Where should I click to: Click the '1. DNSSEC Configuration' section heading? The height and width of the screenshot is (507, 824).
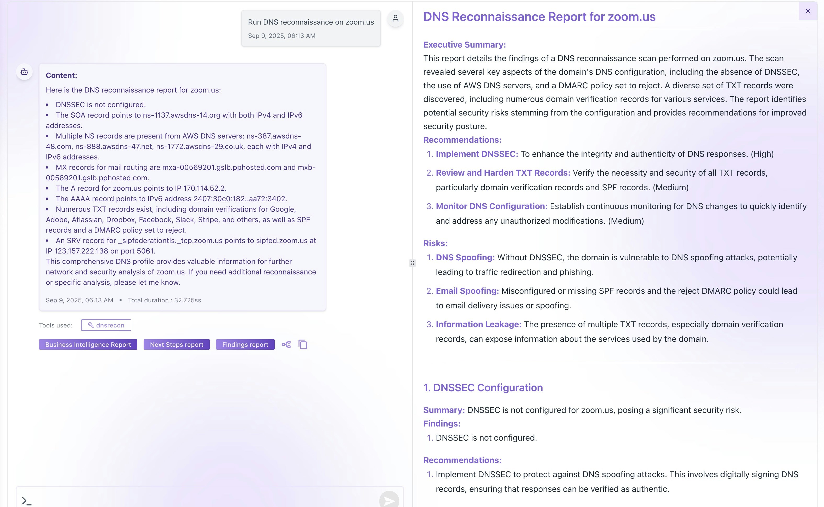(483, 388)
